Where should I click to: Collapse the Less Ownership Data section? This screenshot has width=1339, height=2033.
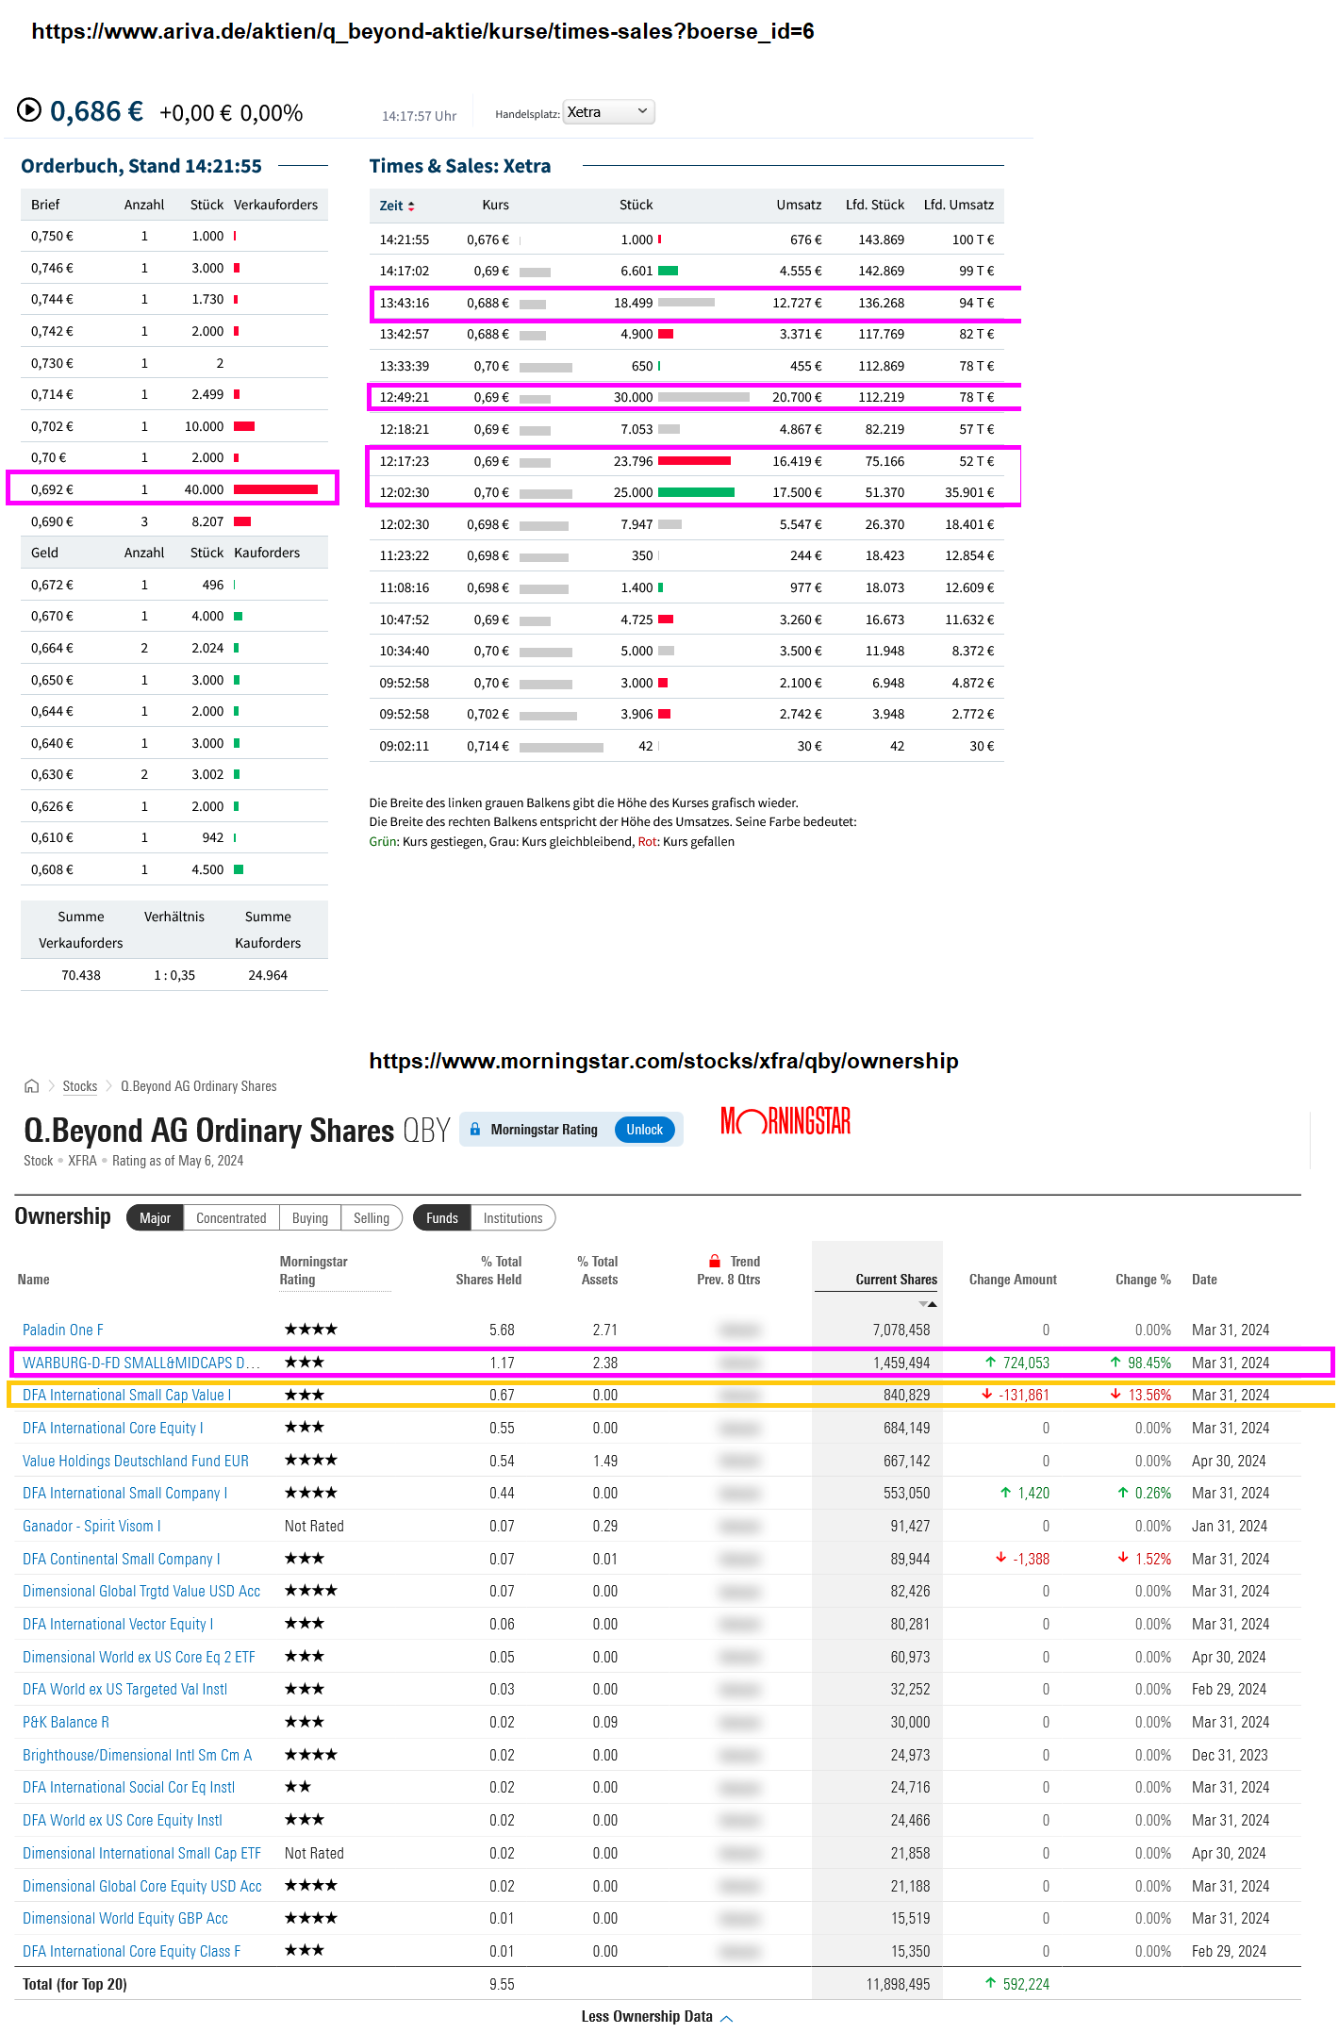click(657, 2016)
